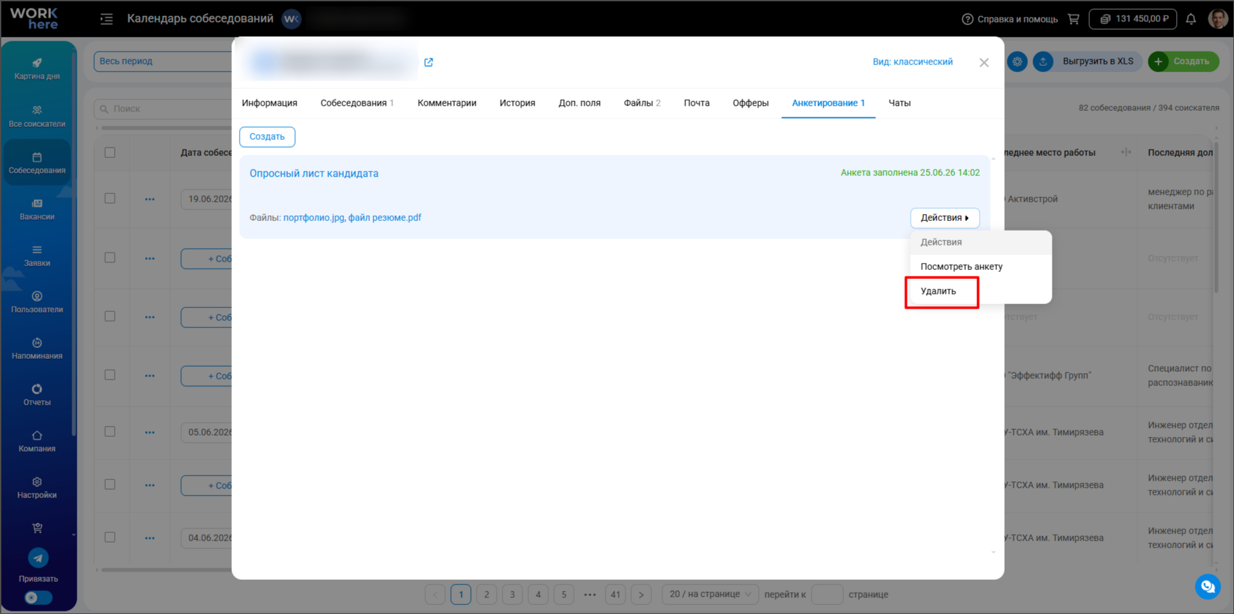Click the page number input field
This screenshot has width=1234, height=614.
827,594
